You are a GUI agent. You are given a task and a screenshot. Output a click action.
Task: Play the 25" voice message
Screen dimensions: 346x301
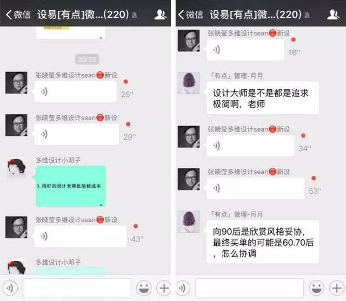(x=75, y=91)
